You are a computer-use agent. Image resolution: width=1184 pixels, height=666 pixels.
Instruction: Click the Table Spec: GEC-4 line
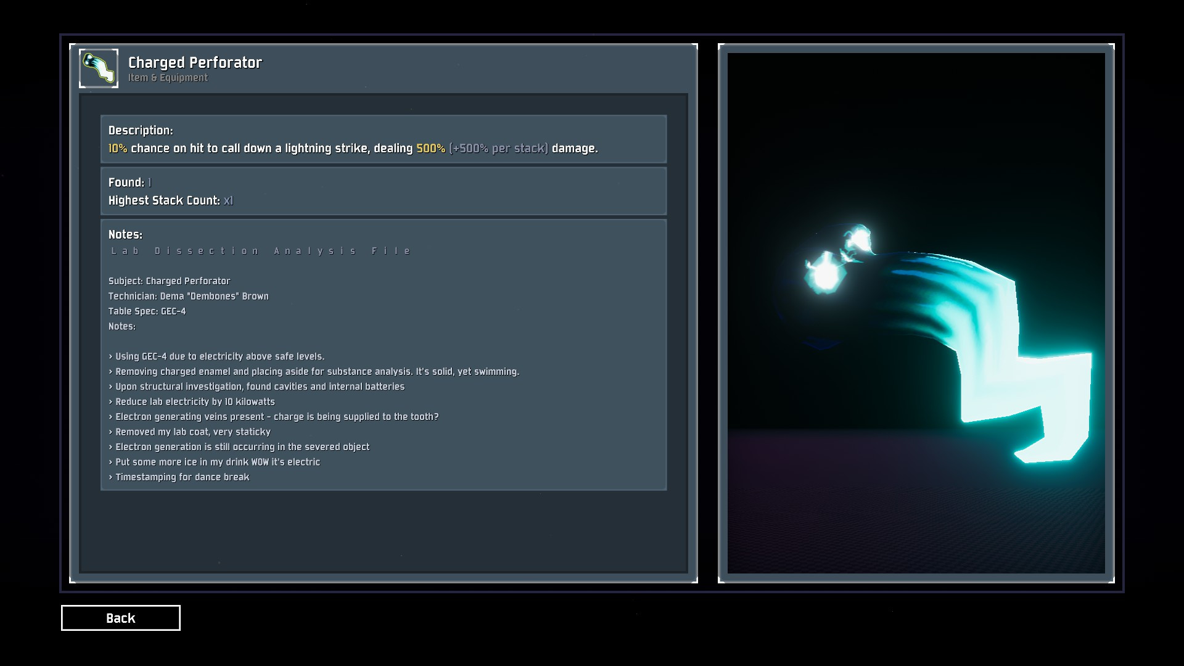147,311
